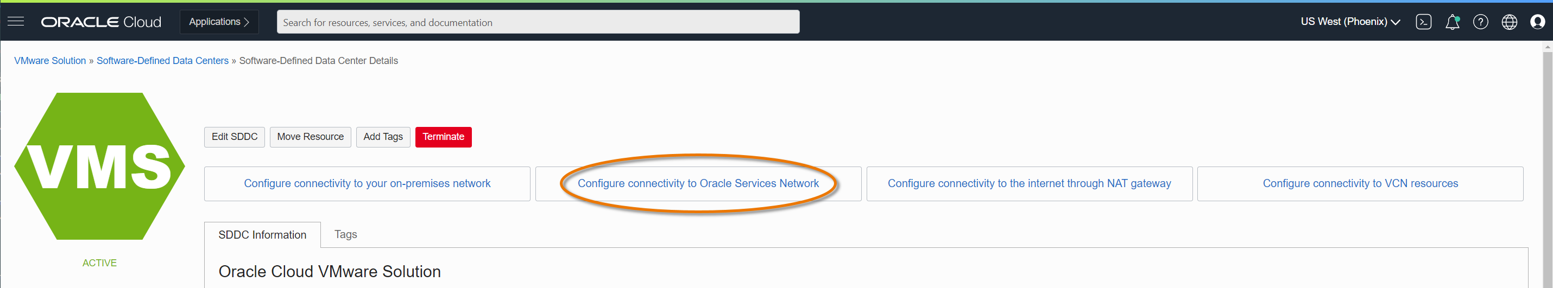Switch to the Tags tab

pyautogui.click(x=345, y=234)
